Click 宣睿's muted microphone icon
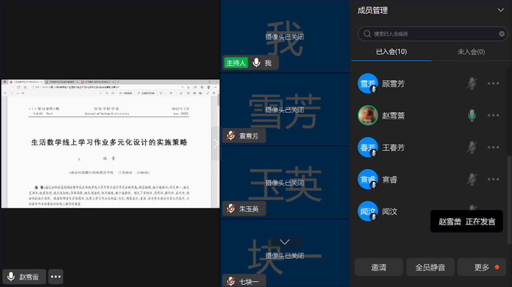The image size is (512, 287). click(x=472, y=179)
